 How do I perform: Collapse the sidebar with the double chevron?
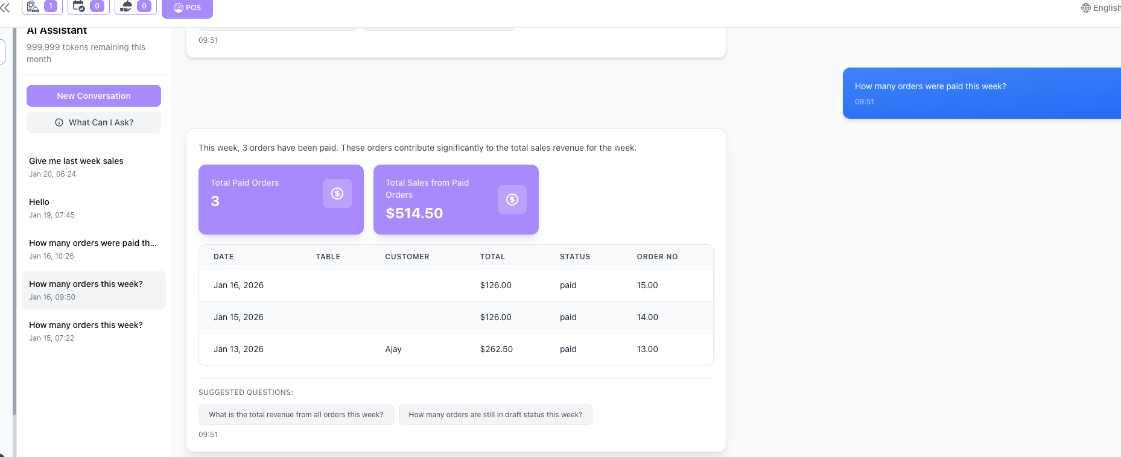[5, 8]
